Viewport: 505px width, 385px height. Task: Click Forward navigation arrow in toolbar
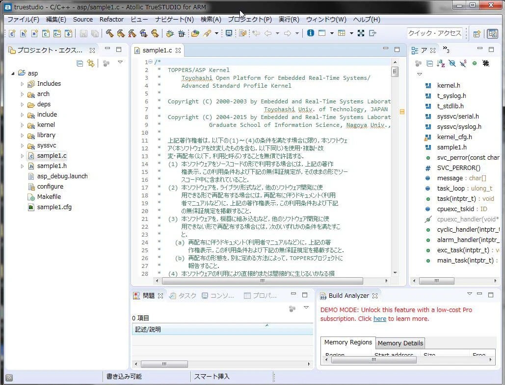tap(288, 33)
